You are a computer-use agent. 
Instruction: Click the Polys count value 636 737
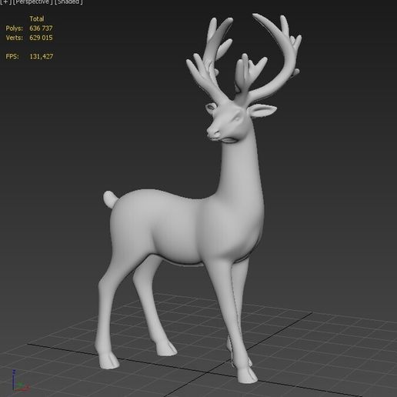tap(41, 28)
